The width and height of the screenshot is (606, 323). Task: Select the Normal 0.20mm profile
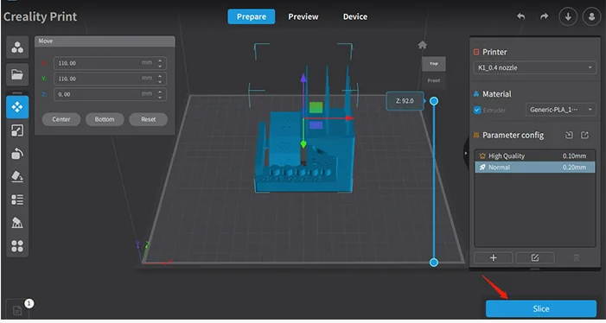(x=535, y=167)
